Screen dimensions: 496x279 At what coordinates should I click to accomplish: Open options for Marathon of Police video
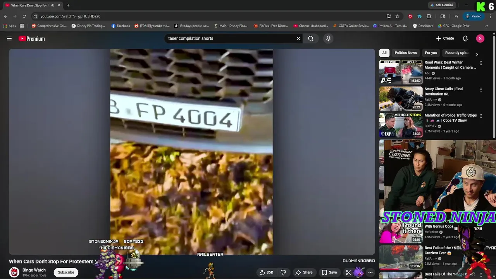481,116
